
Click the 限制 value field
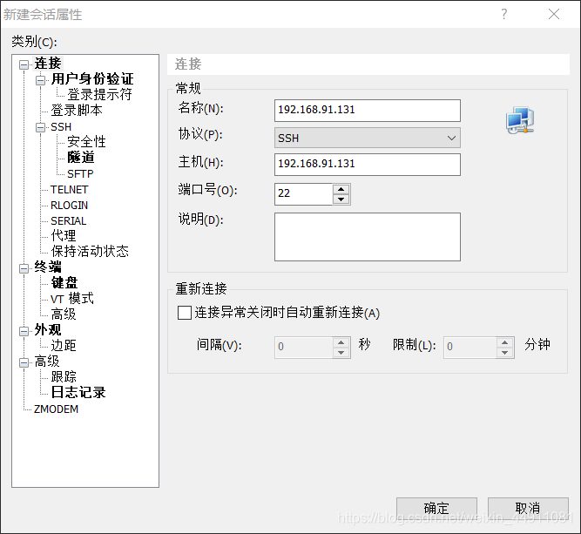(470, 348)
